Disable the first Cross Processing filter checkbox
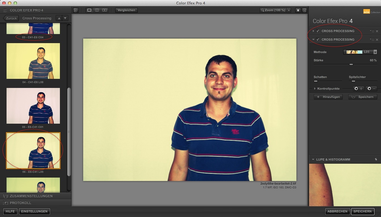The height and width of the screenshot is (217, 381). (318, 31)
